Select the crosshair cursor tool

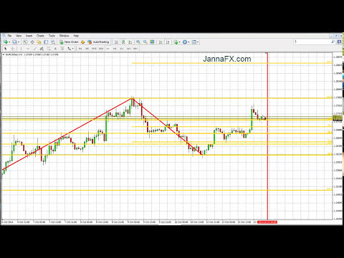12,49
